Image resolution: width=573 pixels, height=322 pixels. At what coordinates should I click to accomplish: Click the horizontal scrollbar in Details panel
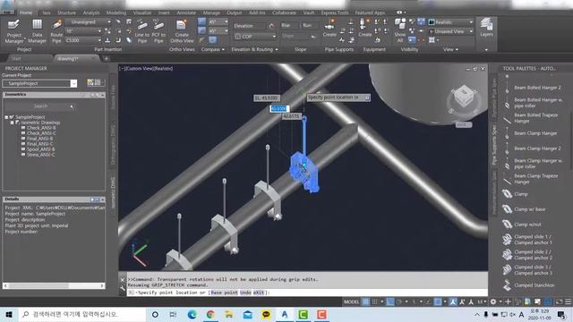(x=54, y=286)
